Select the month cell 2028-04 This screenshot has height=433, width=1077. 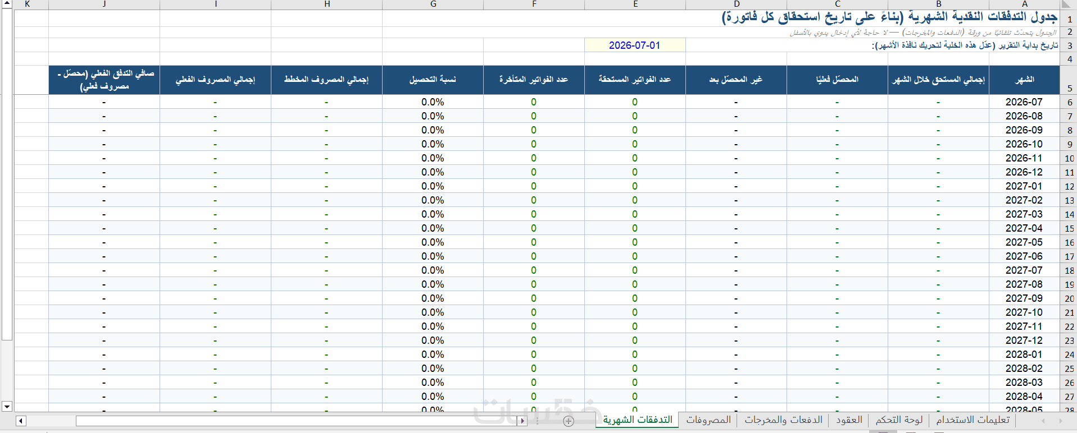coord(1024,397)
